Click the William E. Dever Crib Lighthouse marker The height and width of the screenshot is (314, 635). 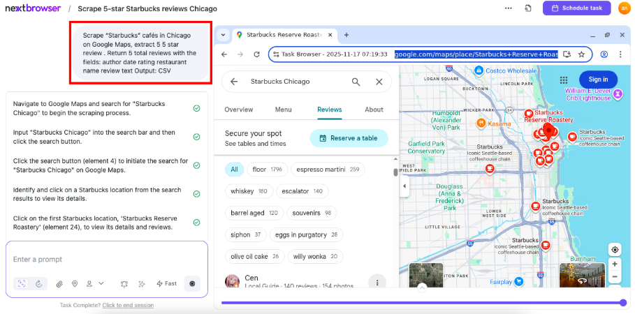618,94
